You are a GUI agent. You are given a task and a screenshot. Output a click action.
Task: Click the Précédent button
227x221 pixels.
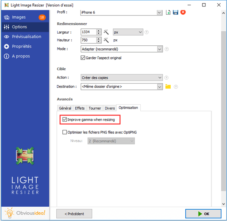[x=74, y=214]
